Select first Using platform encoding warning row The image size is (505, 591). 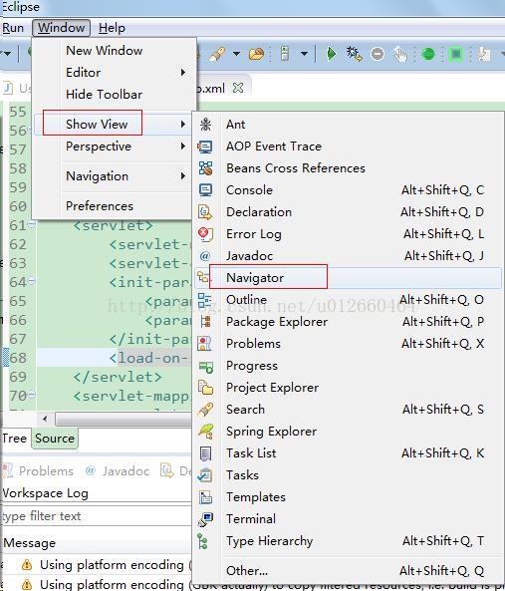click(97, 565)
